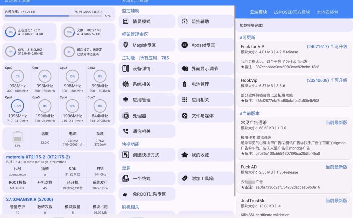The height and width of the screenshot is (218, 353).
Task: Click motorola-XT2175-2 device title
Action: coord(38,157)
